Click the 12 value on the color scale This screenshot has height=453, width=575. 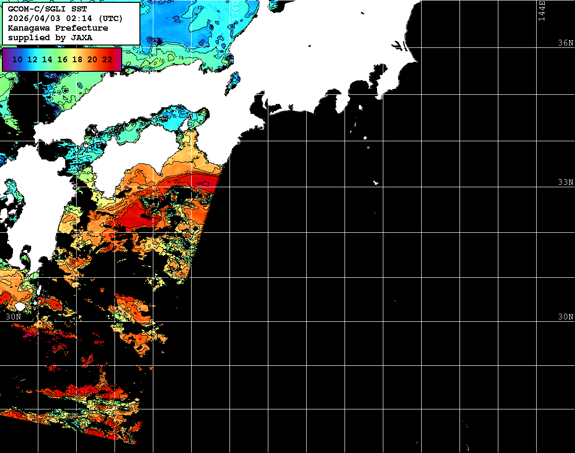tap(33, 60)
